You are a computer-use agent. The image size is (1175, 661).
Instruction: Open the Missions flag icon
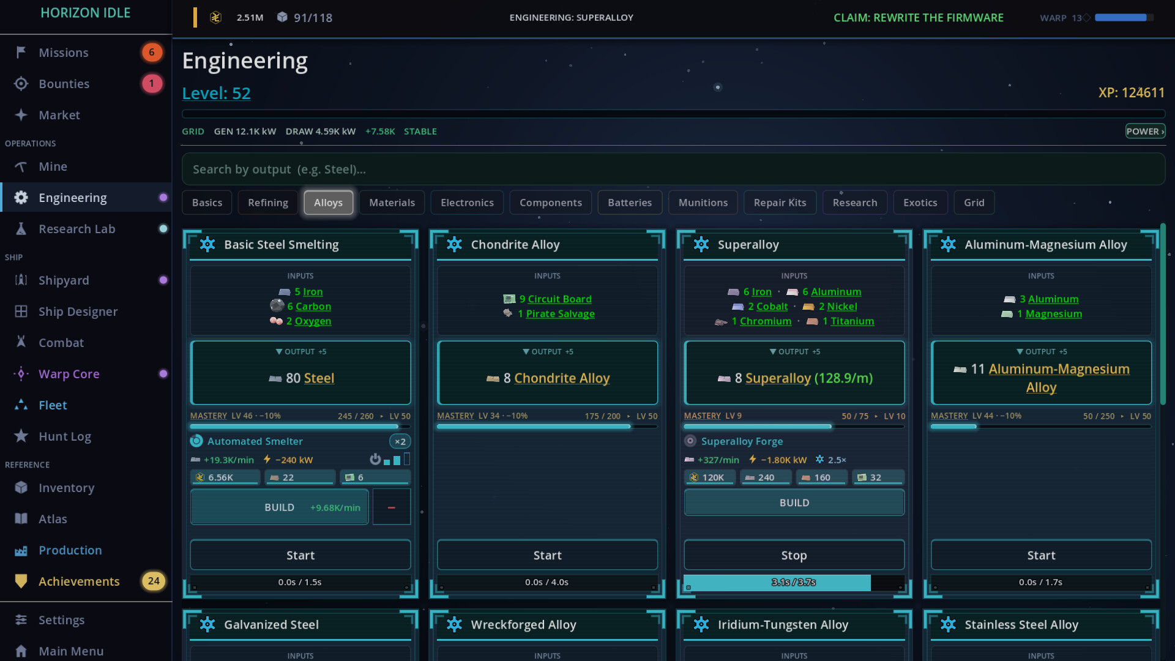click(21, 53)
